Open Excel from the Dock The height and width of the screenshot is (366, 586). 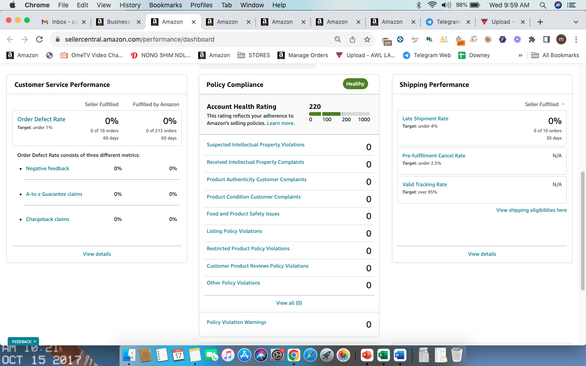[x=383, y=355]
